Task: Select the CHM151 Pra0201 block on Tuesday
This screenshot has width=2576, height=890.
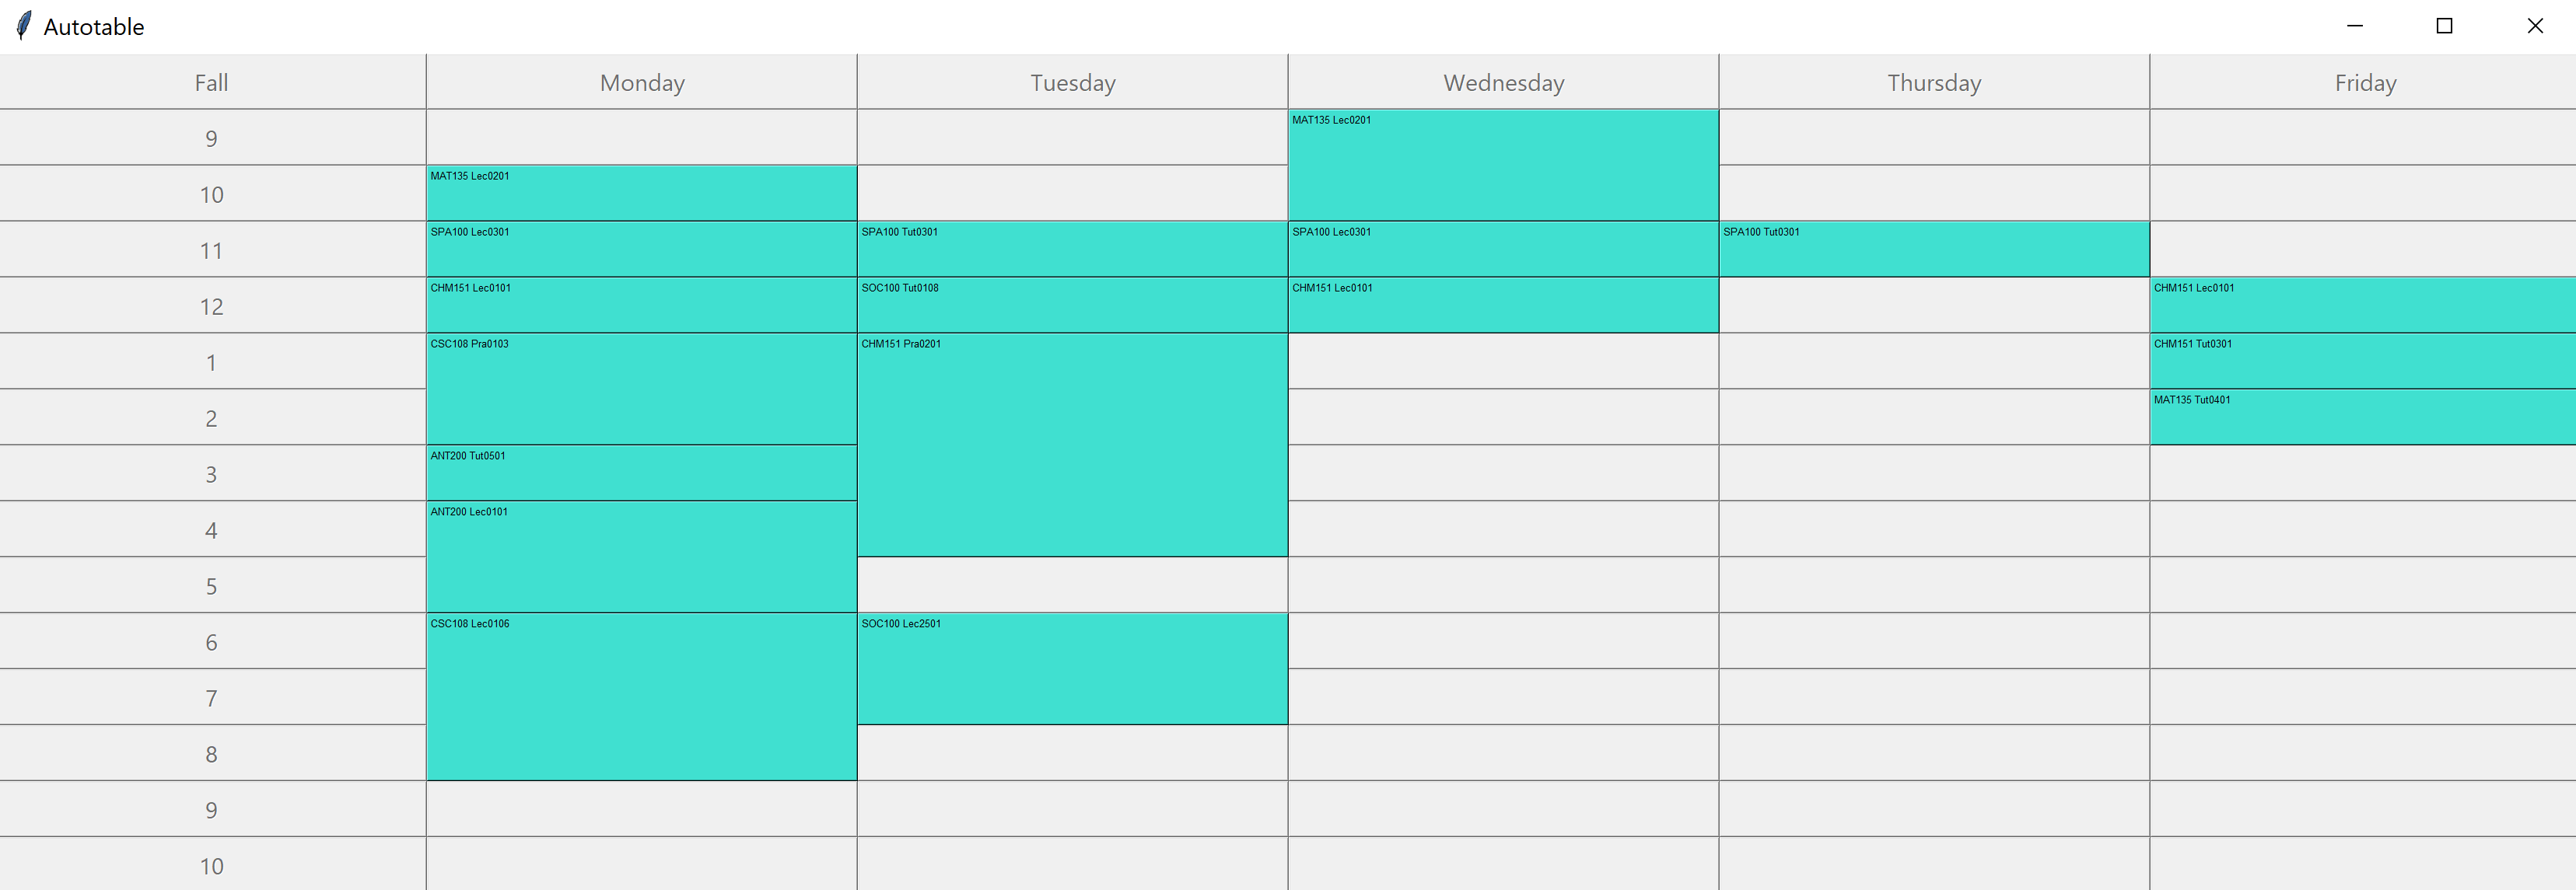Action: tap(1073, 445)
